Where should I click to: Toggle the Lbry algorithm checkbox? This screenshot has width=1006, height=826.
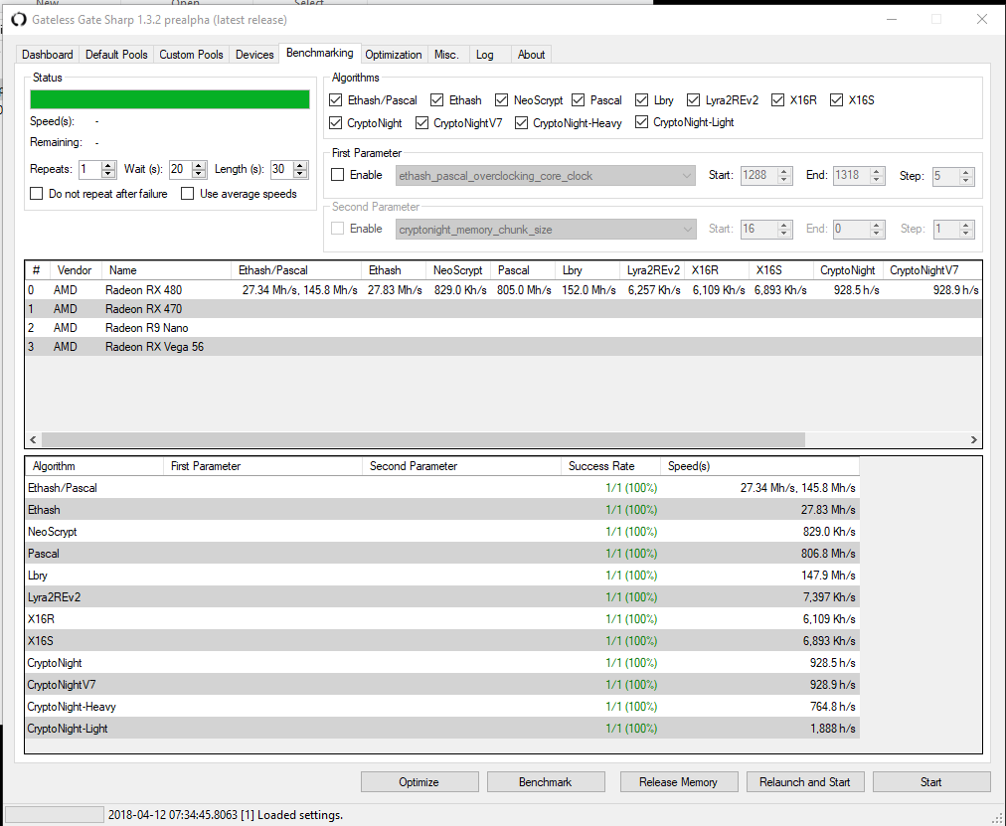tap(641, 100)
